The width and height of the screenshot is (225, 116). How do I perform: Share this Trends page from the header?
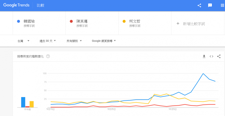199,5
